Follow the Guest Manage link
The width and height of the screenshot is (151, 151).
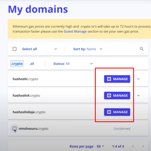pos(75,32)
